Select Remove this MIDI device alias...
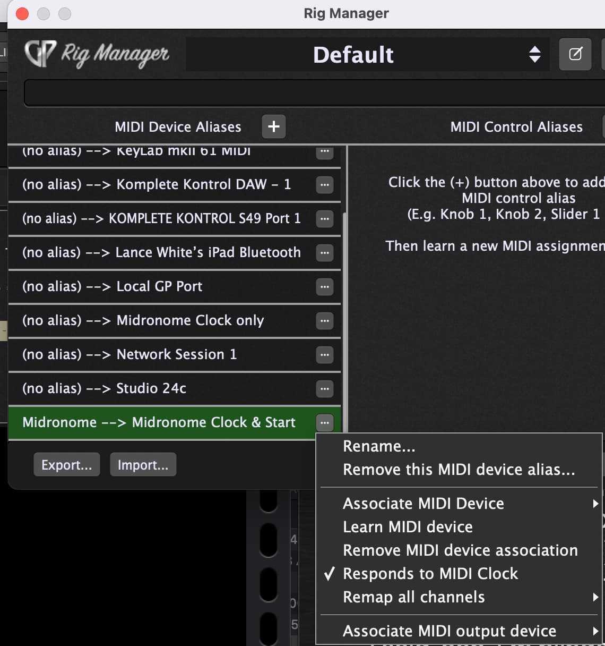The image size is (605, 646). click(459, 470)
